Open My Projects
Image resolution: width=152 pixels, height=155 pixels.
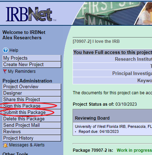[x=32, y=58]
